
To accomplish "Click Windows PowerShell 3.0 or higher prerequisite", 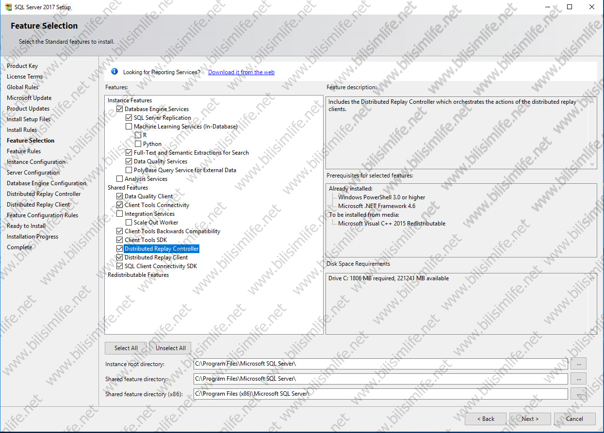I will (x=381, y=197).
